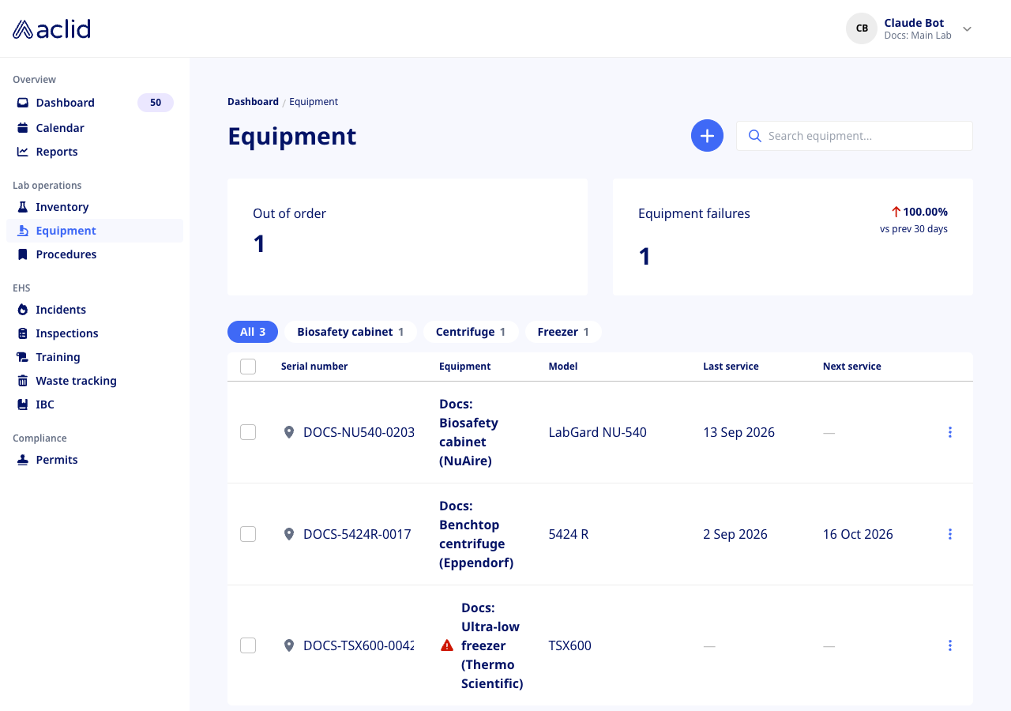Select the All 3 filter tab
This screenshot has height=711, width=1011.
click(253, 332)
